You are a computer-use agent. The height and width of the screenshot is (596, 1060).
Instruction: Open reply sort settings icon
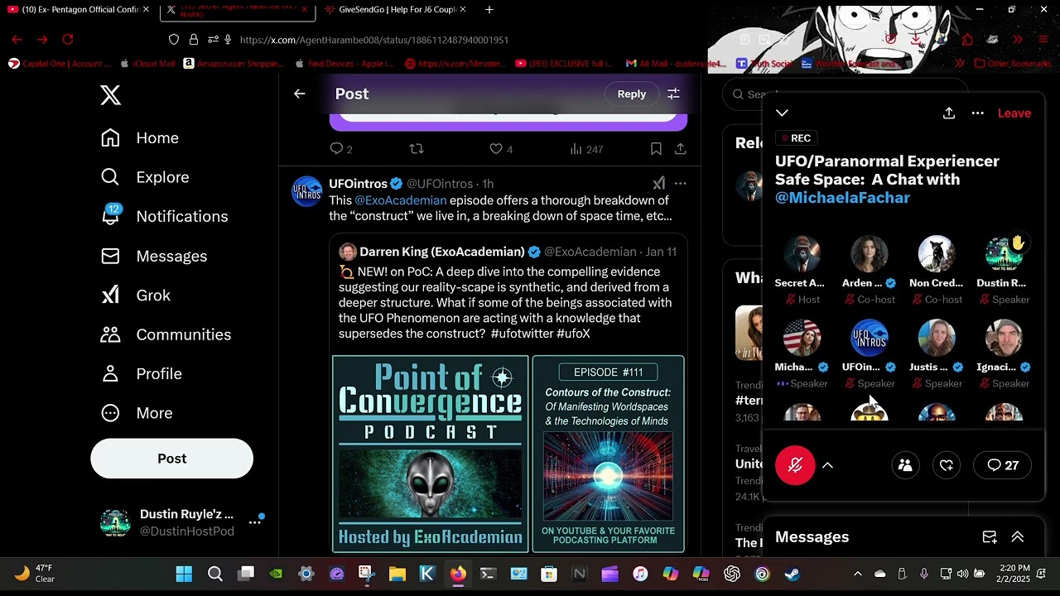pyautogui.click(x=673, y=94)
